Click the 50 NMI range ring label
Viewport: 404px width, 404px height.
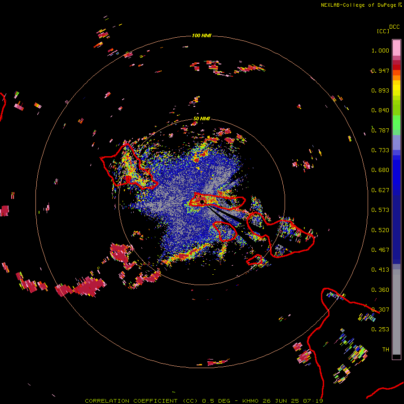coord(202,119)
